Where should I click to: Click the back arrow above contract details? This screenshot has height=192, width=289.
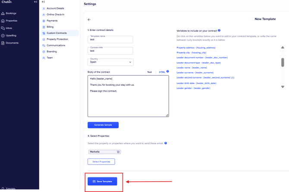tap(89, 20)
